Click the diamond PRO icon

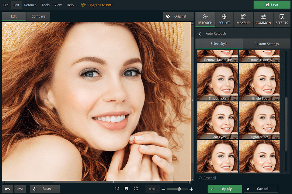click(x=83, y=5)
